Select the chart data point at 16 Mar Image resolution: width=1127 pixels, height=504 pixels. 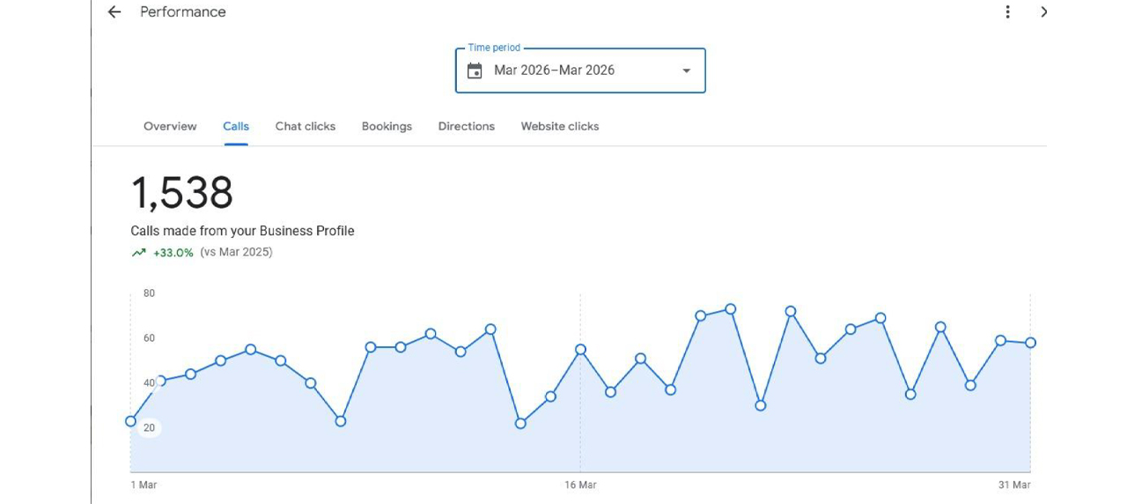pyautogui.click(x=580, y=350)
